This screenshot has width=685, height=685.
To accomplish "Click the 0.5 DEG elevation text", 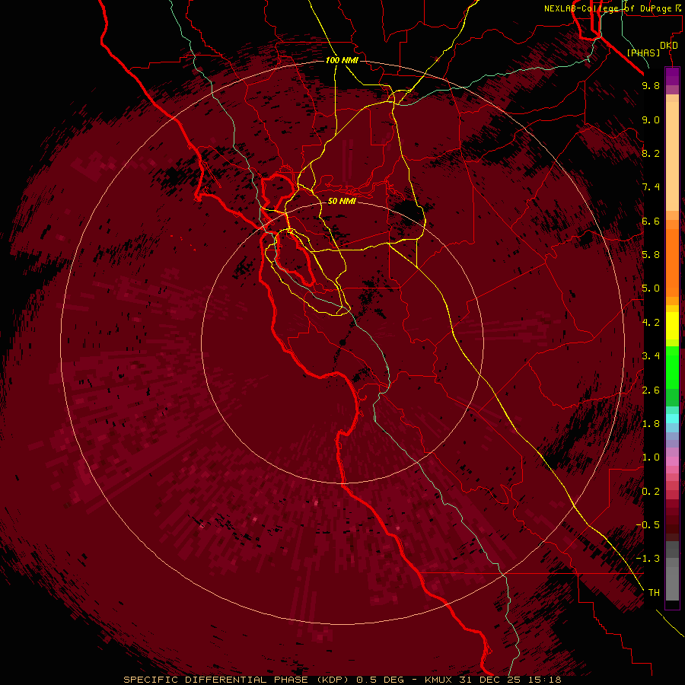I will 381,680.
